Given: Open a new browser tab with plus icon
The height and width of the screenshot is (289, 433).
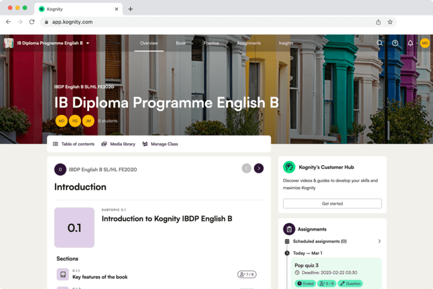Looking at the screenshot, I should coord(130,9).
